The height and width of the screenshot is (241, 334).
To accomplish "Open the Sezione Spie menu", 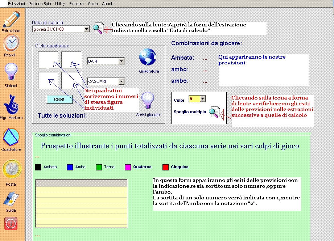I will [40, 4].
